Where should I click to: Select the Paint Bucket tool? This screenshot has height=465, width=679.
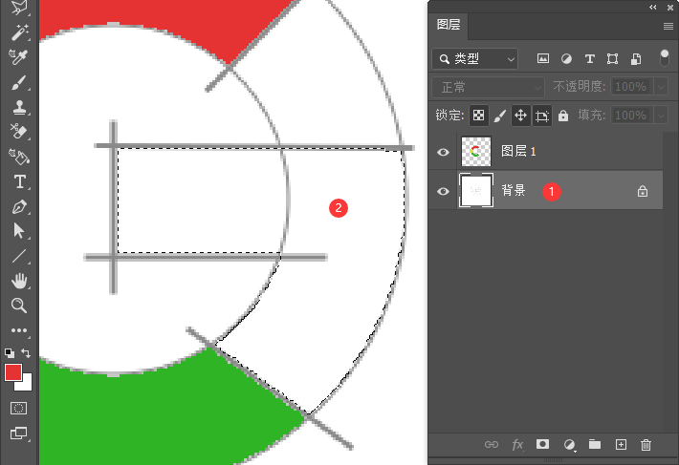click(x=19, y=157)
